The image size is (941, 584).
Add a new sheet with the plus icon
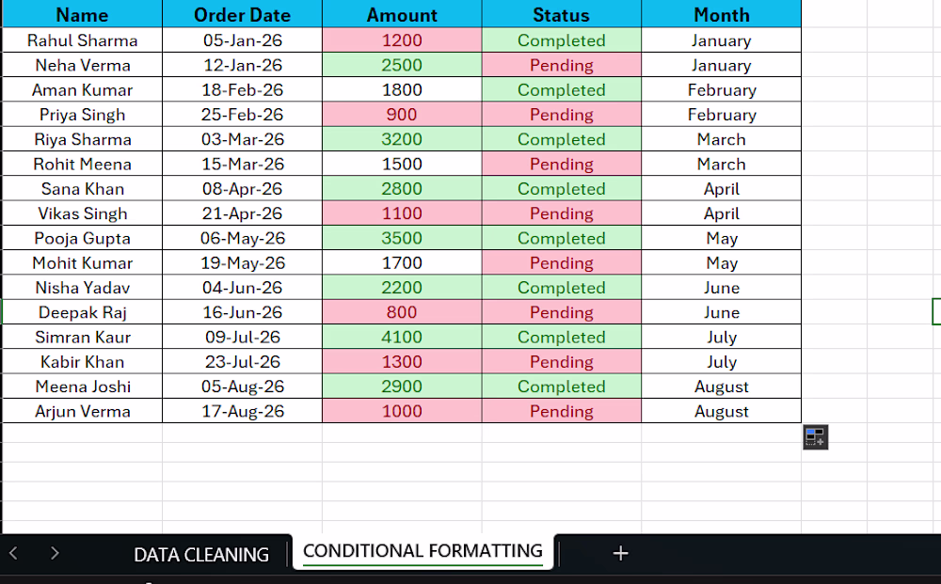tap(620, 553)
